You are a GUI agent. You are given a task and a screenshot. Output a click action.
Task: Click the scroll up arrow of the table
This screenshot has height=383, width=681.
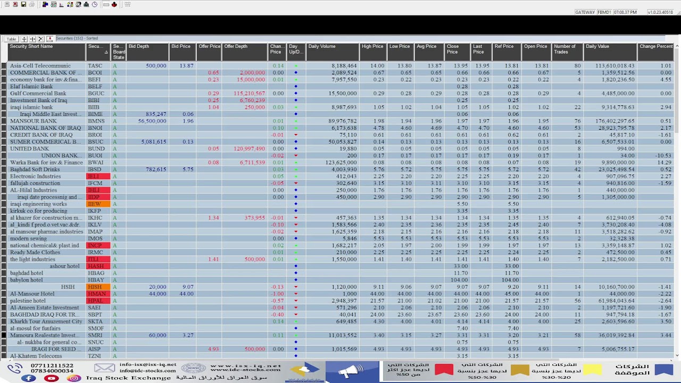(677, 46)
